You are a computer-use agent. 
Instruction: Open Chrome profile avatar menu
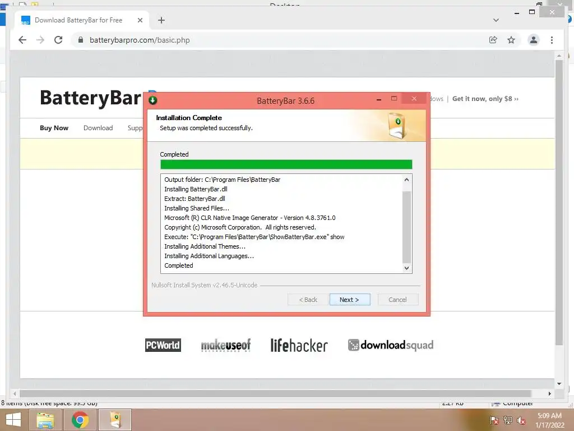point(534,40)
